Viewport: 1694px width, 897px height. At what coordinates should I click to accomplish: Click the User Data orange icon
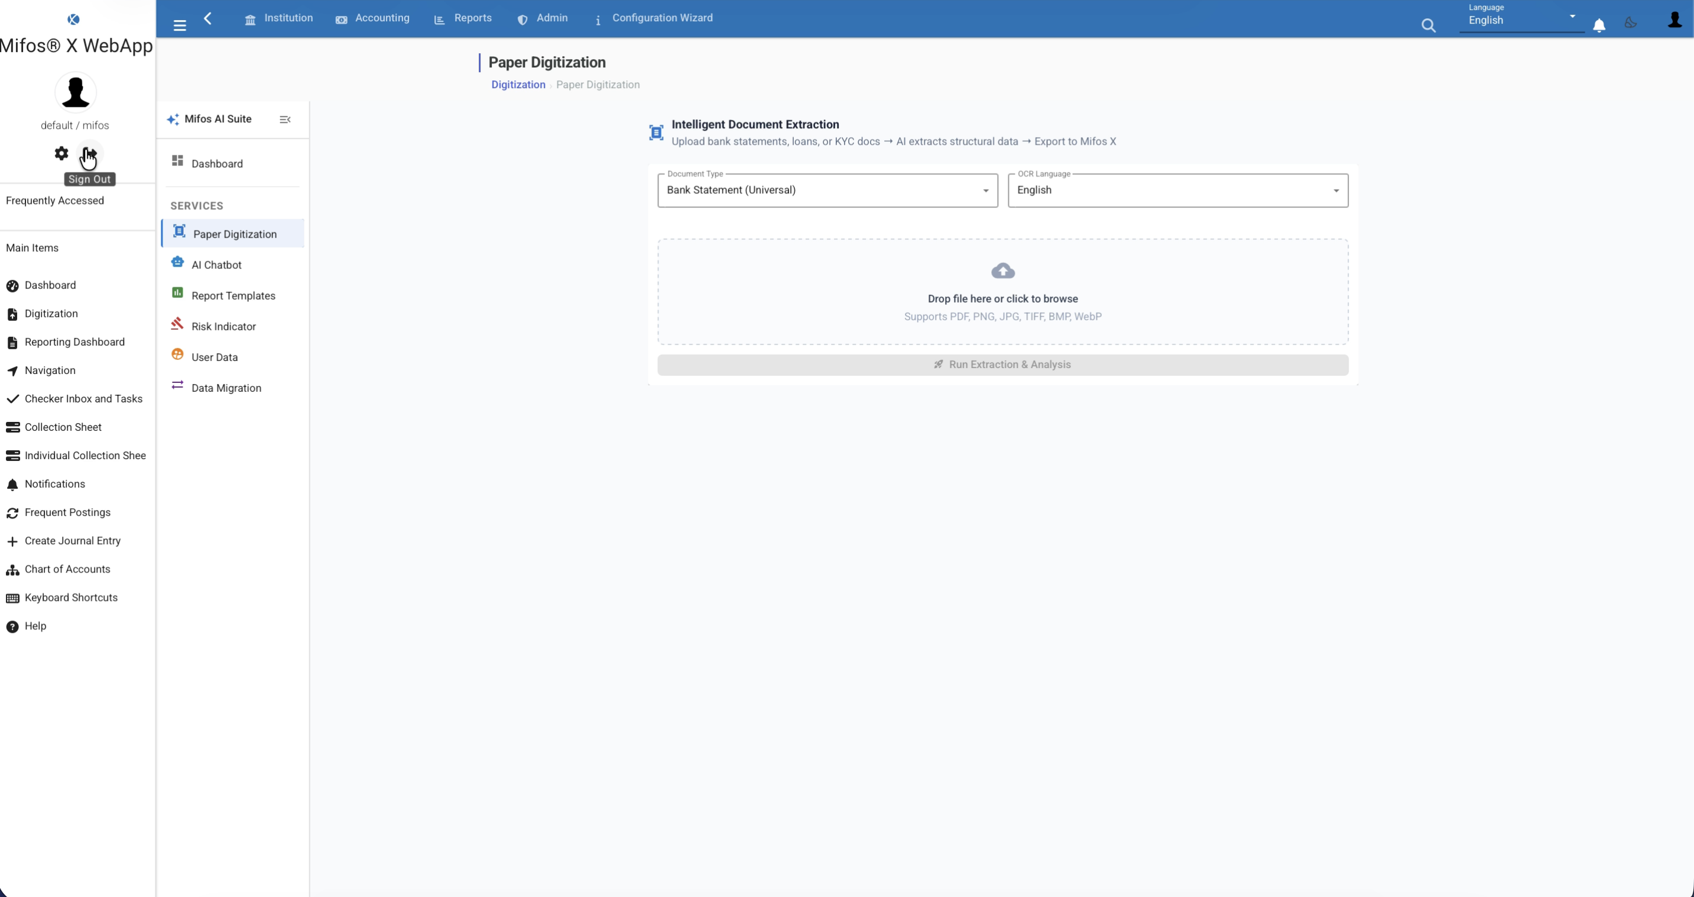click(x=177, y=354)
